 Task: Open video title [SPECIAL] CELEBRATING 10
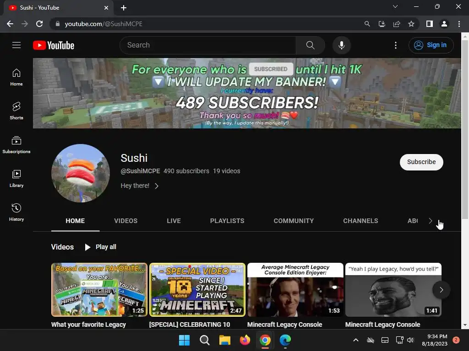point(190,324)
